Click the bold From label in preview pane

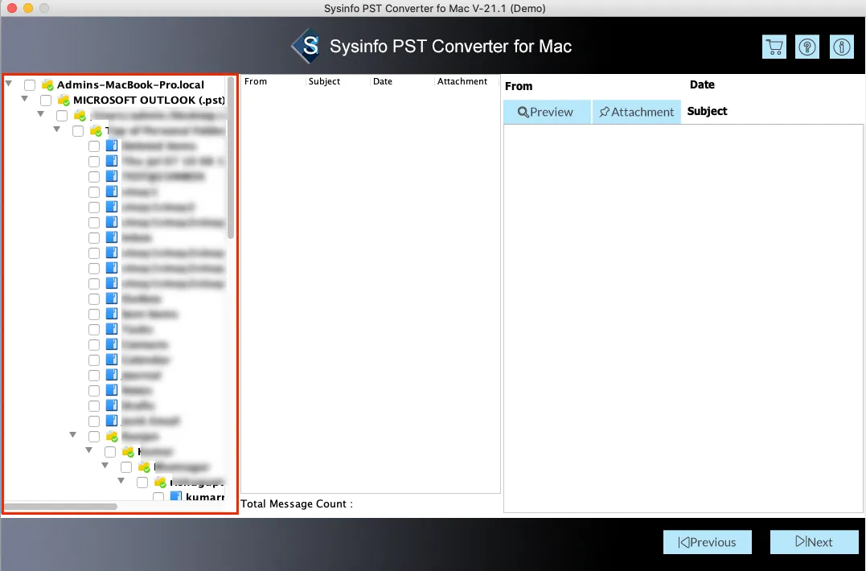tap(519, 86)
